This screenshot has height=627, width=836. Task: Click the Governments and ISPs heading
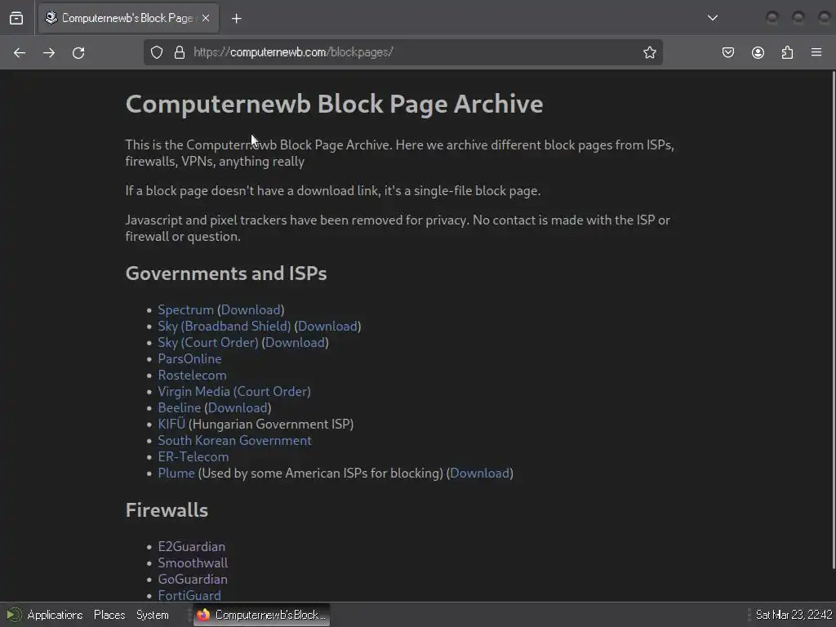(x=226, y=273)
